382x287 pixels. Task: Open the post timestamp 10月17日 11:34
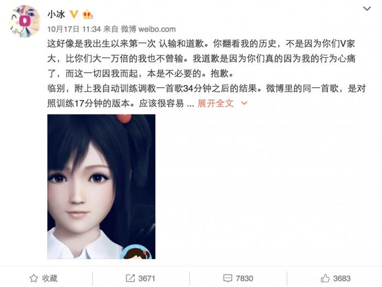[74, 29]
